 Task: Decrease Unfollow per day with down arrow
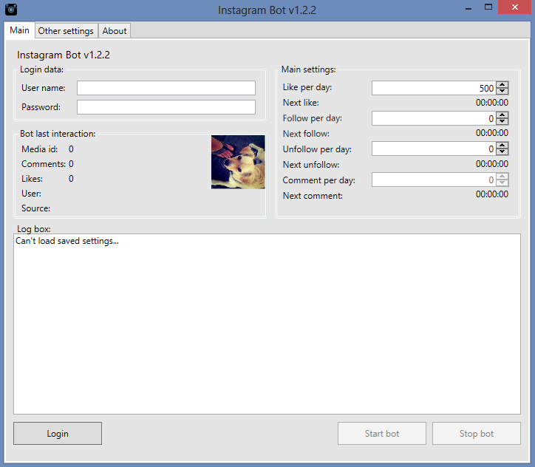(x=502, y=151)
